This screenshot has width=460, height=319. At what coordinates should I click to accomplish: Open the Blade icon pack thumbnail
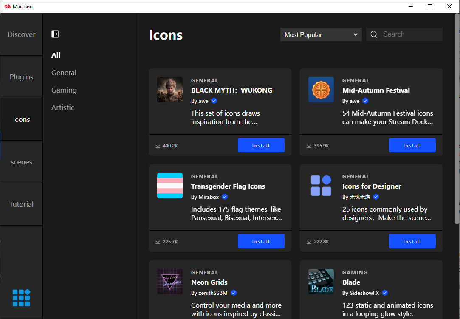[x=321, y=282]
